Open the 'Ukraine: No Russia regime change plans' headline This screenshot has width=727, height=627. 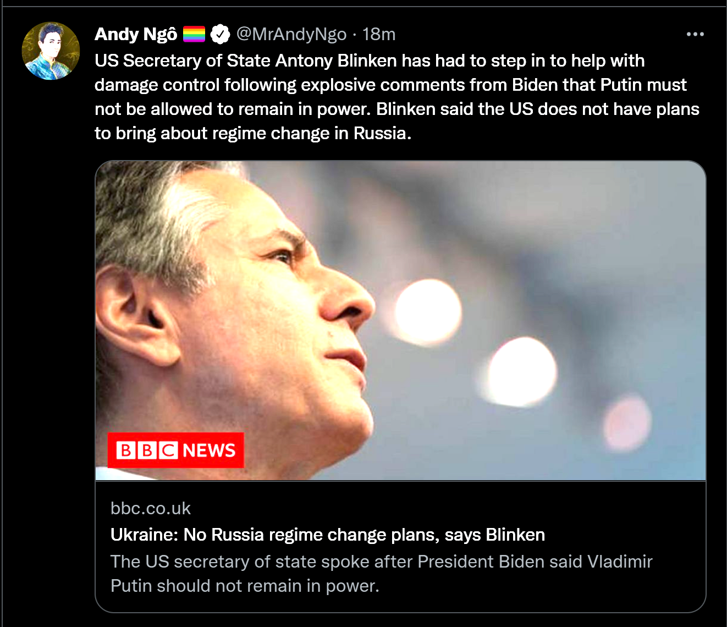click(328, 535)
